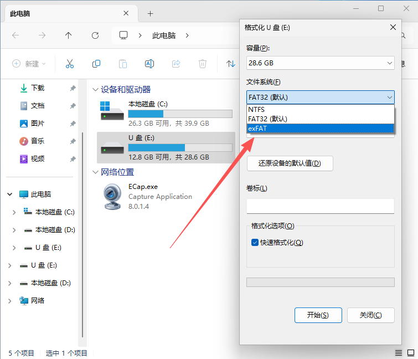Screen dimensions: 418x359
Task: Go back with the left arrow
Action: (x=16, y=35)
